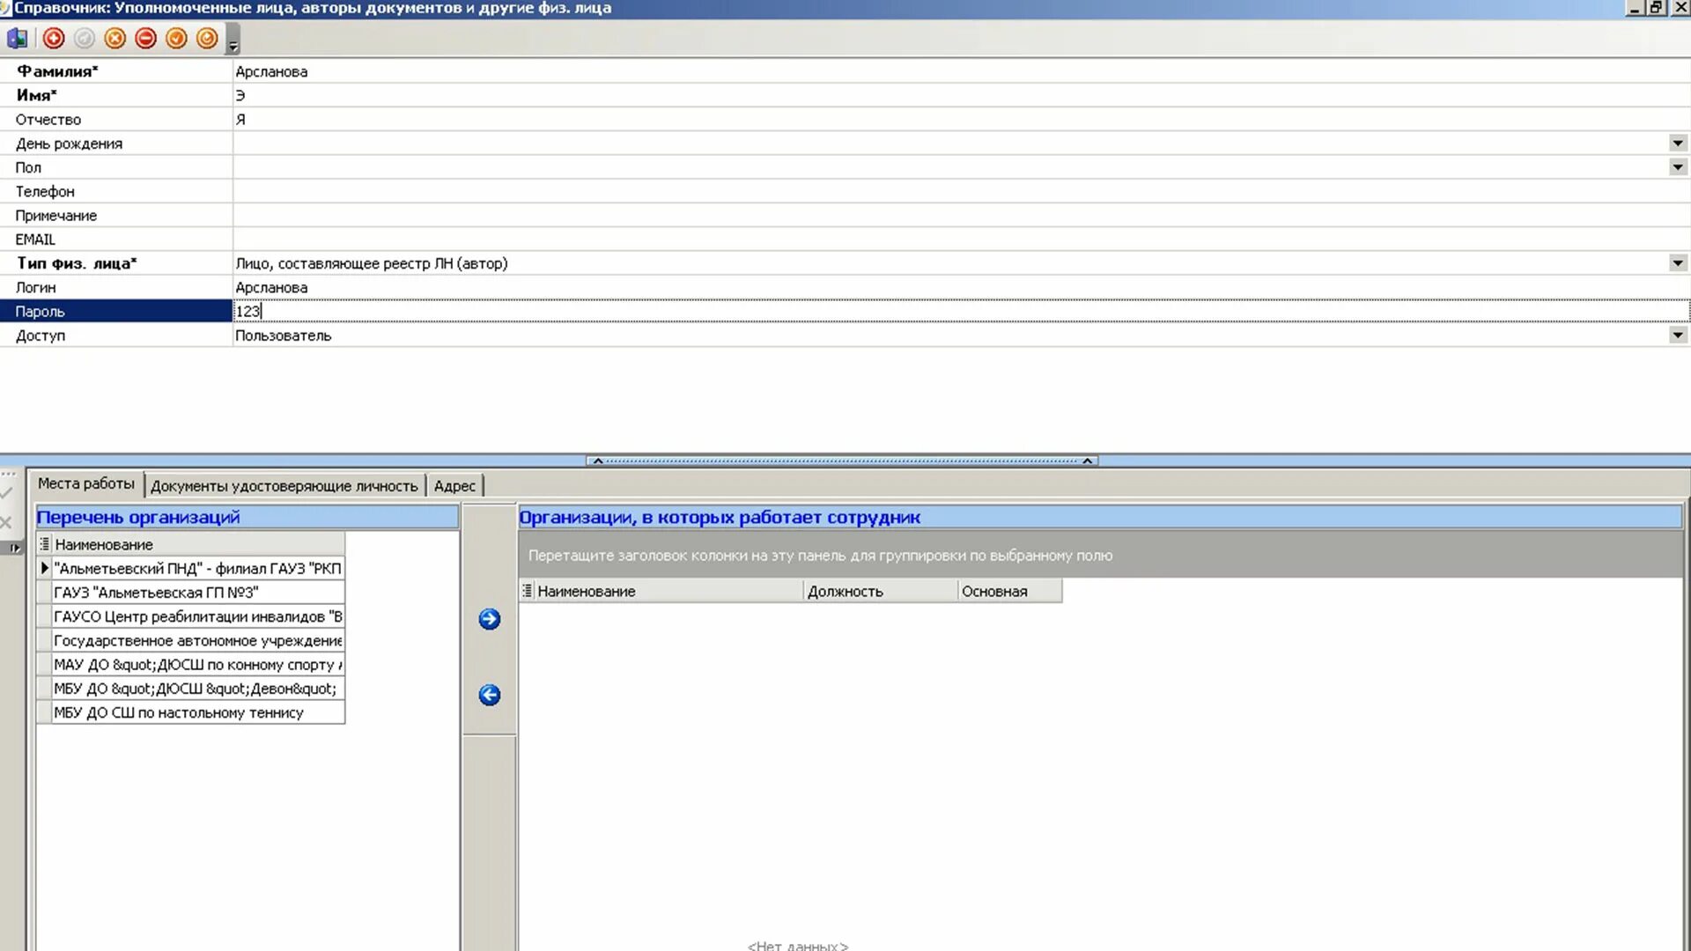
Task: Click the Тип физ. лица label
Action: [77, 263]
